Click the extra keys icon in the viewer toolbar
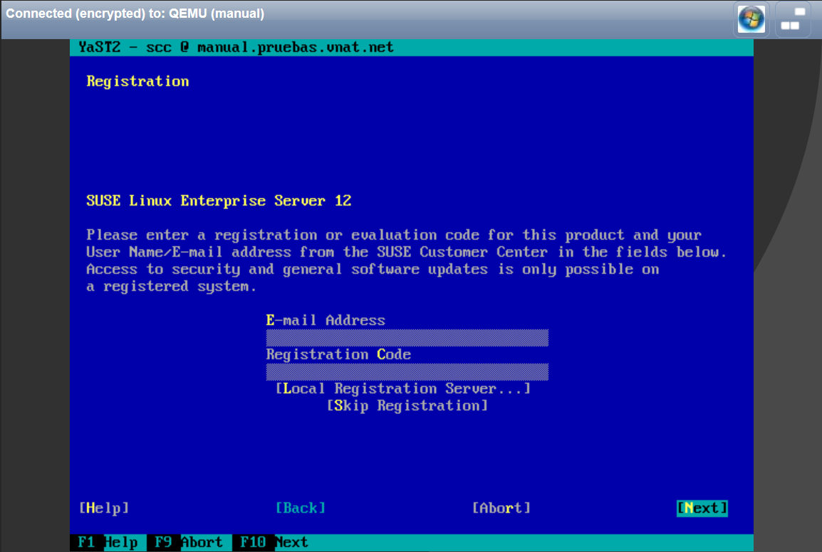Viewport: 822px width, 552px height. pyautogui.click(x=792, y=19)
